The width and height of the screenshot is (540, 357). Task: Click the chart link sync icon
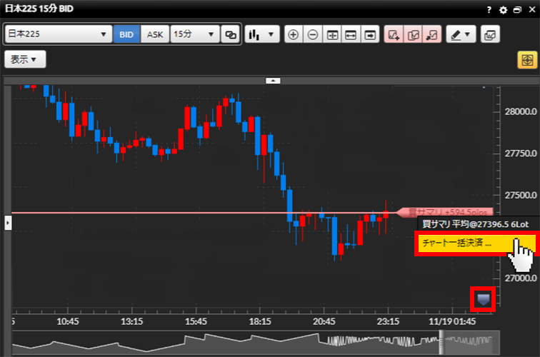pyautogui.click(x=231, y=34)
